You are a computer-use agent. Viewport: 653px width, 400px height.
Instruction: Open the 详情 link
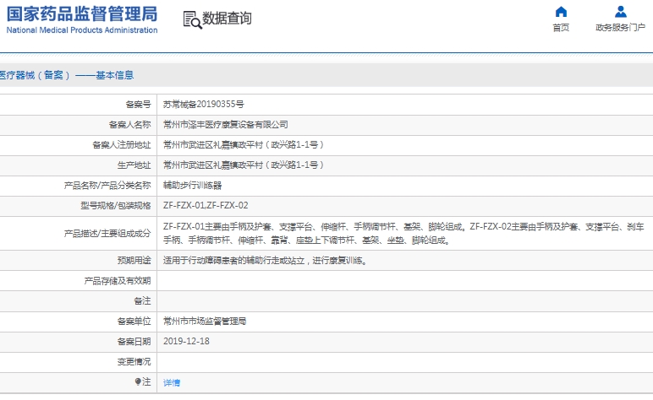172,382
